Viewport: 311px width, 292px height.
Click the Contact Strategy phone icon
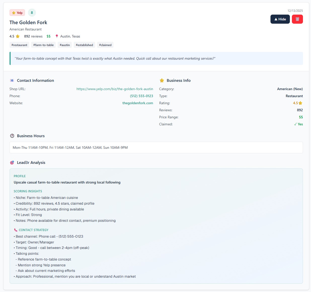[16, 230]
